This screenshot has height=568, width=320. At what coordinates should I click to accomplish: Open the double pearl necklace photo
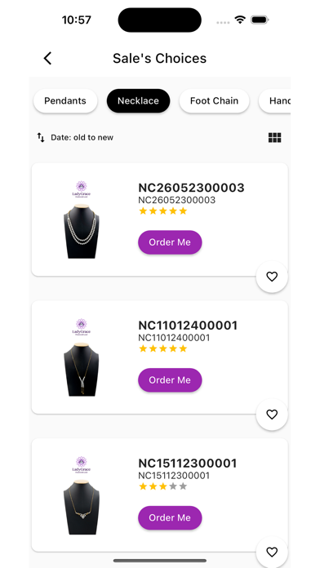tap(81, 220)
